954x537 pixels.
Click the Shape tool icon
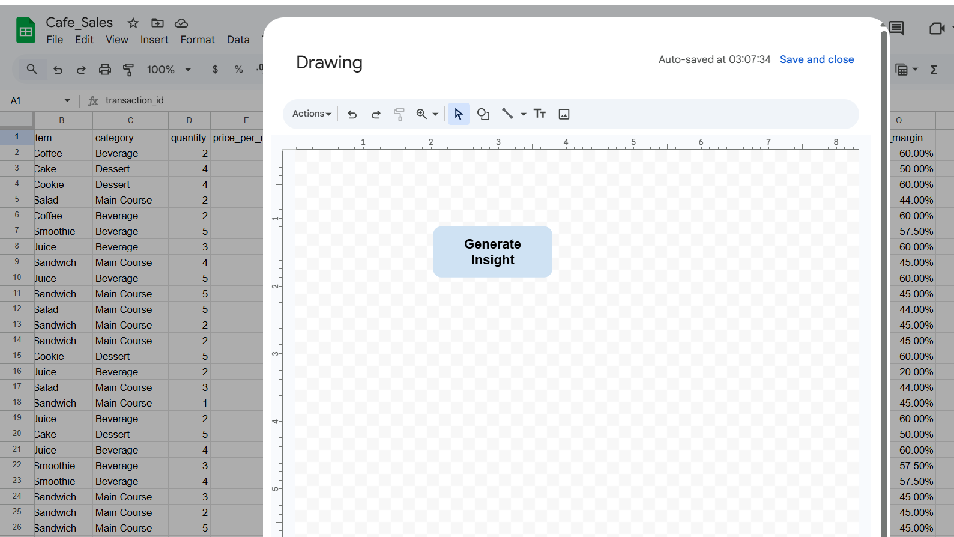[x=483, y=114]
